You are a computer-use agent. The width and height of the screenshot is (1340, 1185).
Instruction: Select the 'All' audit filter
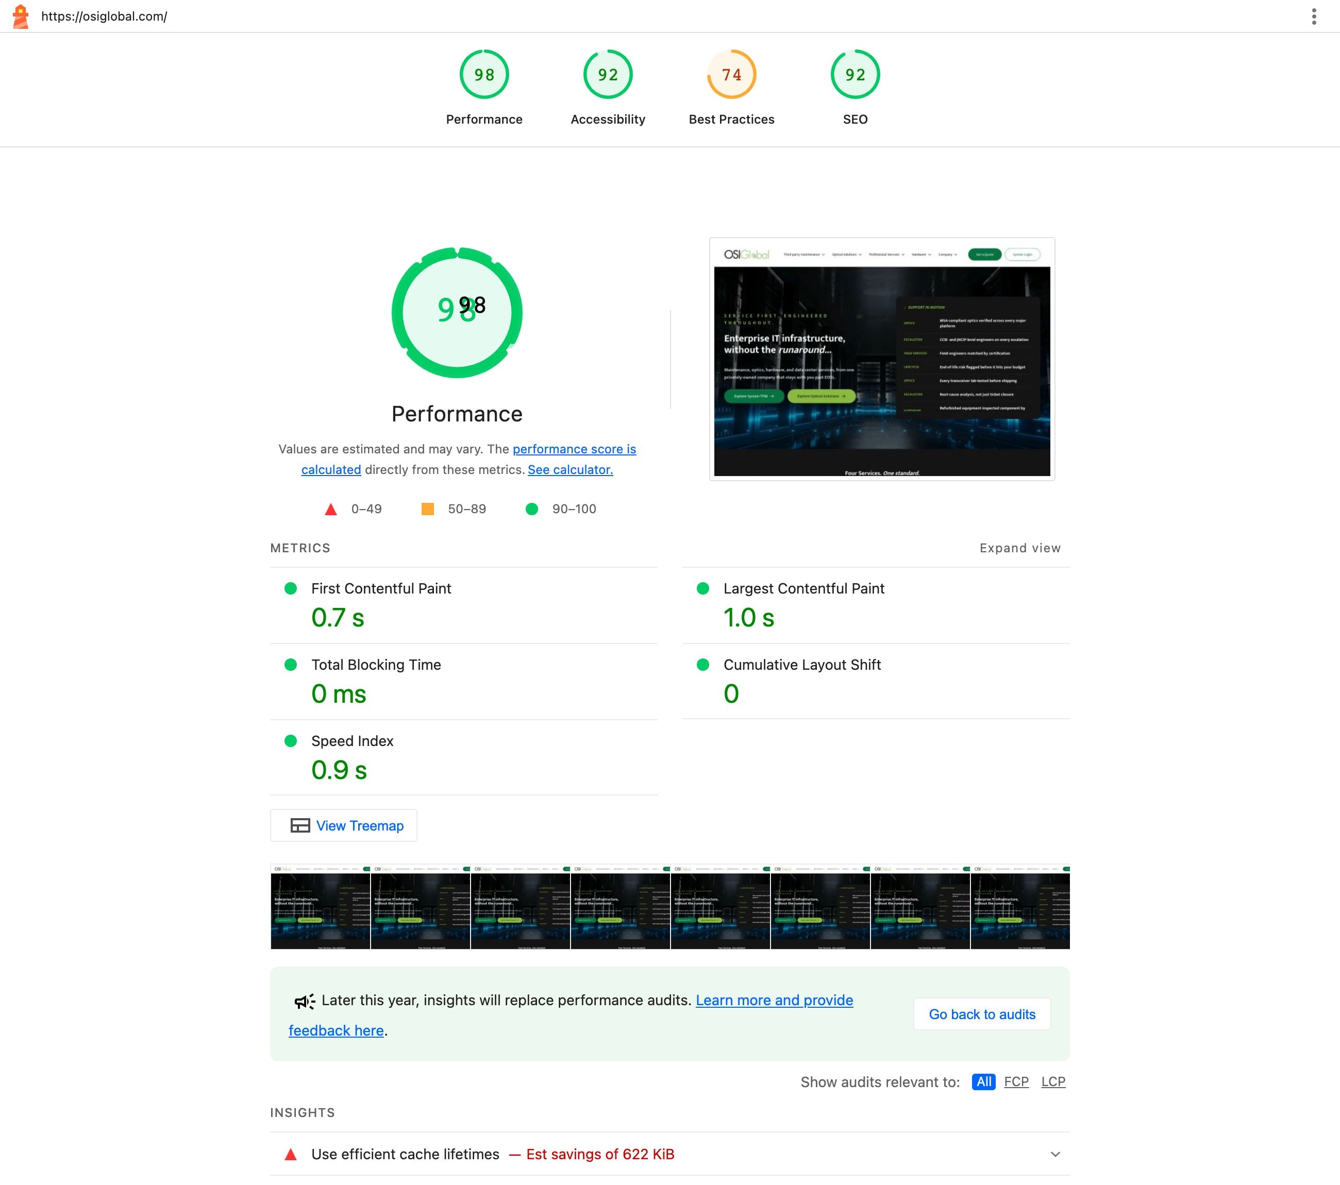[x=983, y=1082]
